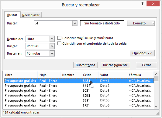
Task: Open the Buscar search term dropdown arrow
Action: [x=75, y=23]
